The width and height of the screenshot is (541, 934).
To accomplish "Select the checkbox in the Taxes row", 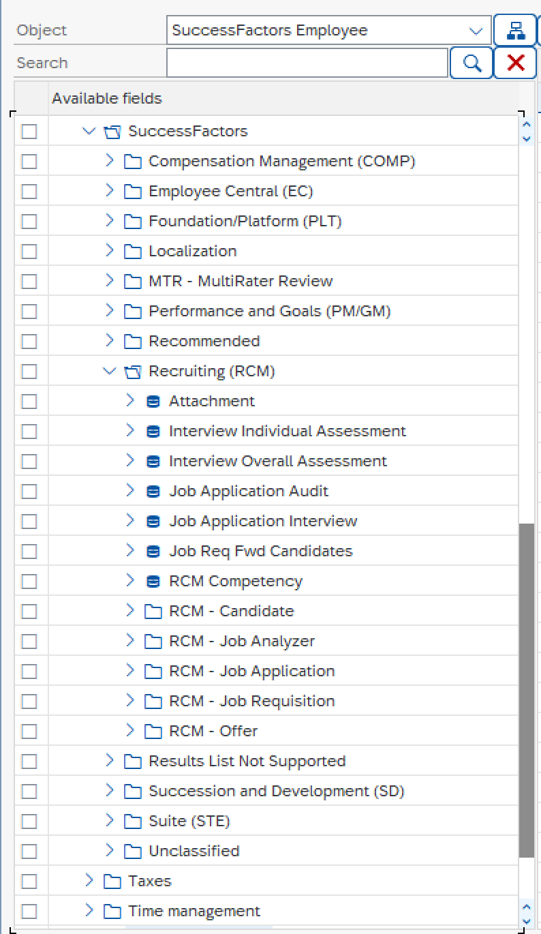I will point(29,882).
